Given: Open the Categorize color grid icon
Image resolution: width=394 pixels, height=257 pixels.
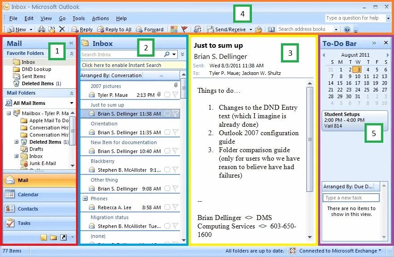Looking at the screenshot, I should [174, 29].
